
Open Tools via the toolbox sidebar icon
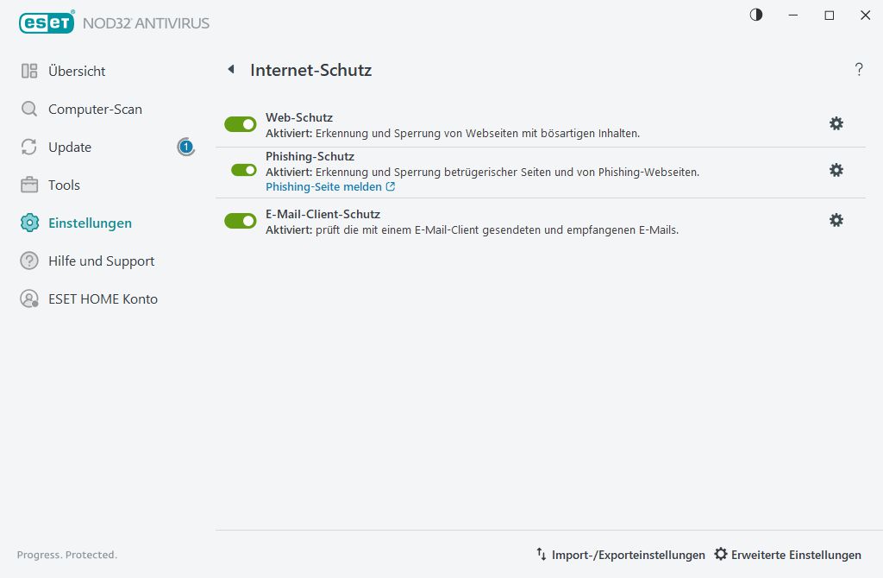point(28,185)
